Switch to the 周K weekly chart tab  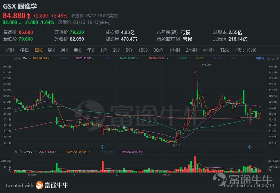click(52, 50)
